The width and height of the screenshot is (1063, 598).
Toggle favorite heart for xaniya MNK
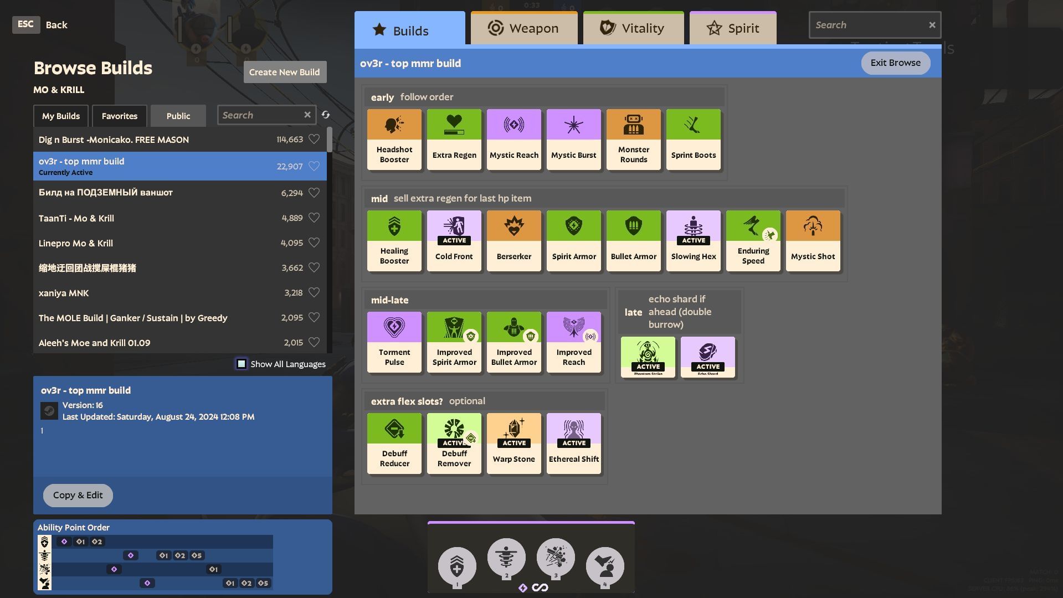click(x=314, y=292)
